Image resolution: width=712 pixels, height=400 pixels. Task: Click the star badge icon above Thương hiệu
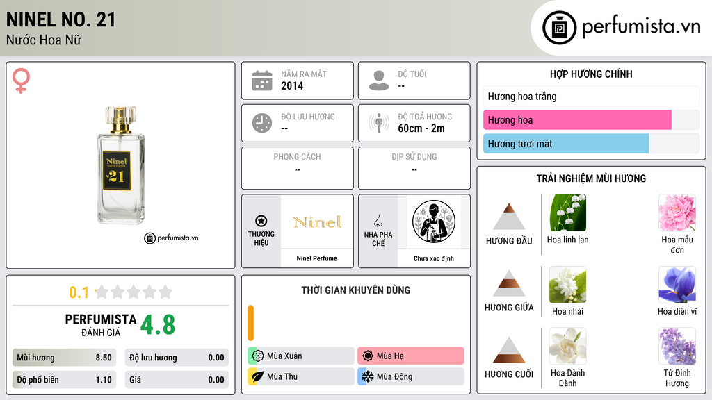point(261,221)
